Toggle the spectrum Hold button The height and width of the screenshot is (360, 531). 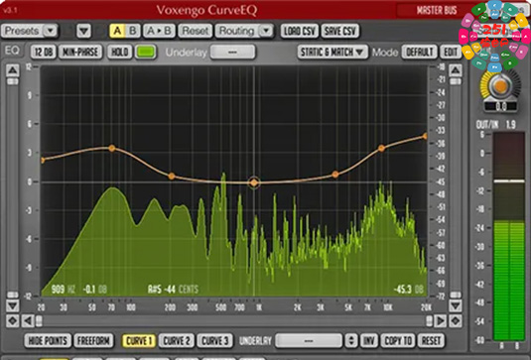point(119,53)
